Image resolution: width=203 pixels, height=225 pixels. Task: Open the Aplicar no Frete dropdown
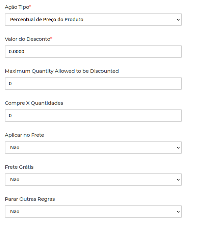[x=93, y=148]
